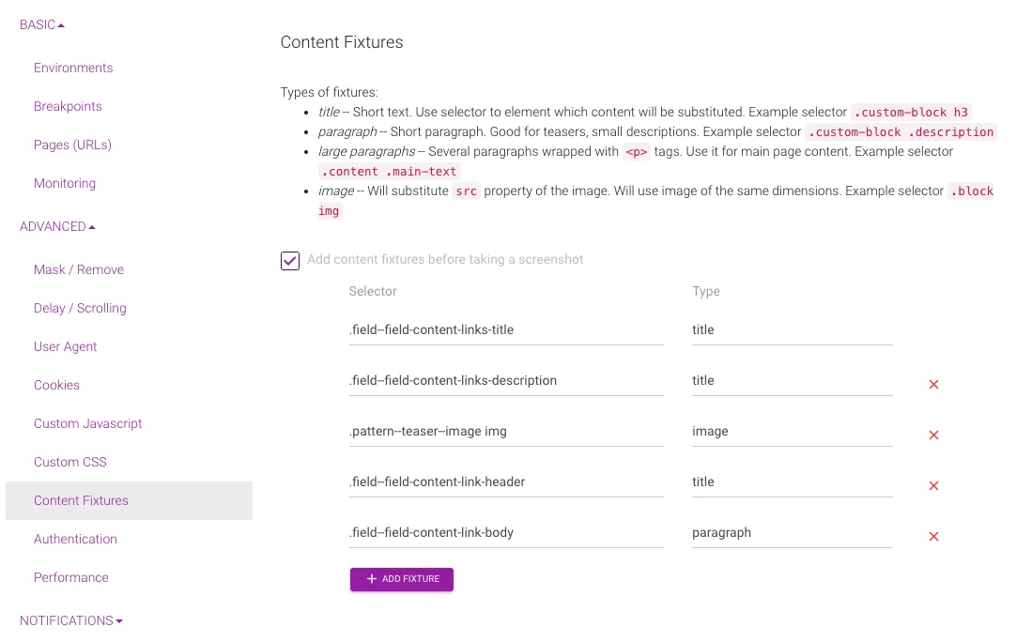1032x642 pixels.
Task: Uncheck Add content fixtures before screenshot
Action: (x=289, y=261)
